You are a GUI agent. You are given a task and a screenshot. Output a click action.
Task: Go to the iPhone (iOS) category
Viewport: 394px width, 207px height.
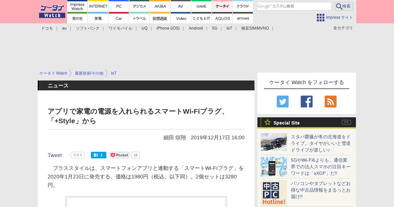pos(168,28)
